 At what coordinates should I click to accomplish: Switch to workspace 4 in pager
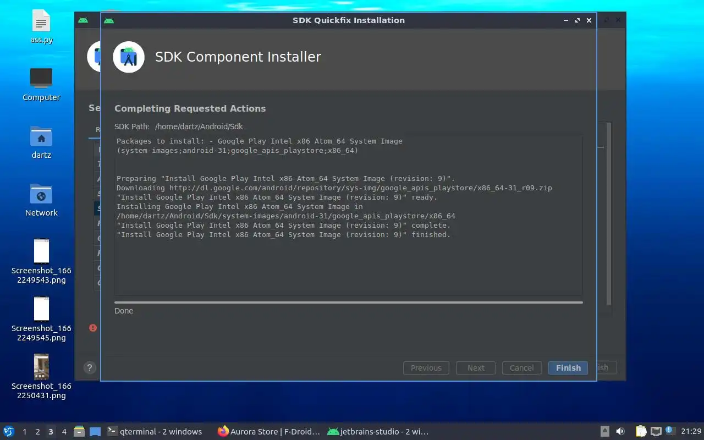point(64,432)
